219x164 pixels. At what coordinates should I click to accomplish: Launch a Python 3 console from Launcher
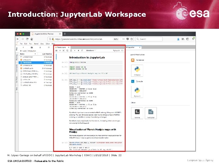pyautogui.click(x=137, y=92)
